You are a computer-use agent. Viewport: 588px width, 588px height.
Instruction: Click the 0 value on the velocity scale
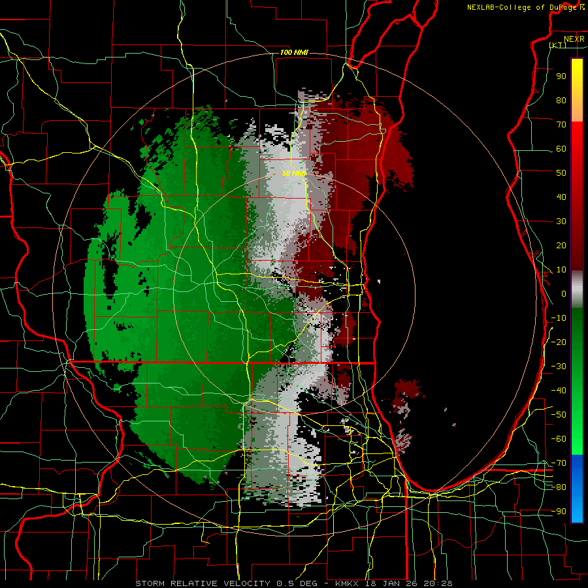(563, 293)
